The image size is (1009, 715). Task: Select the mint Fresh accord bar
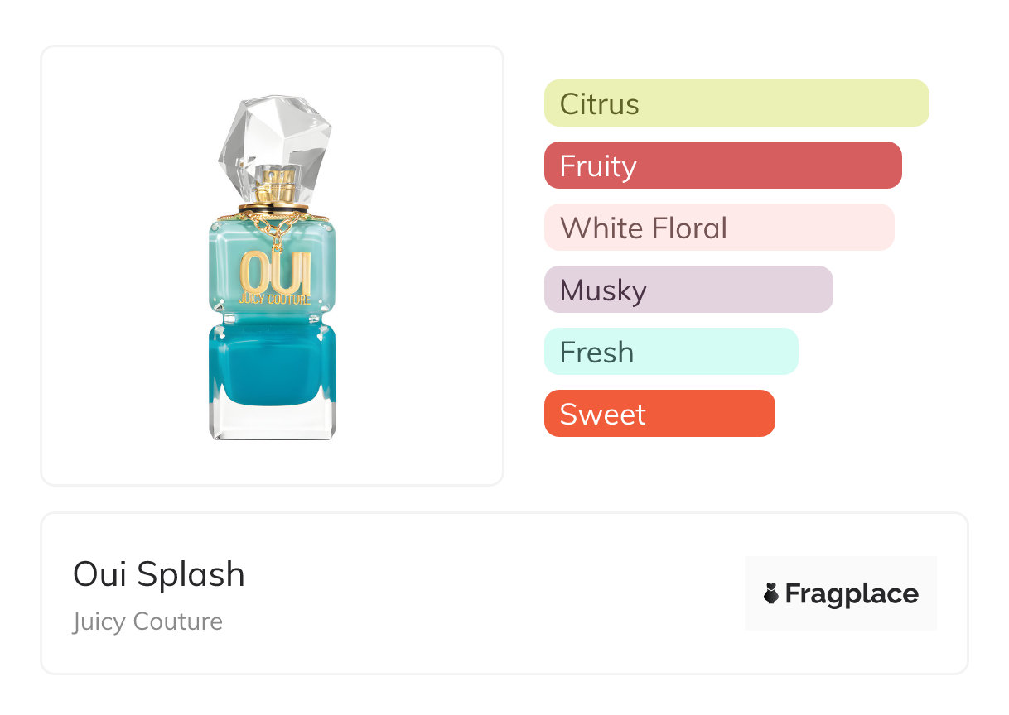point(670,352)
